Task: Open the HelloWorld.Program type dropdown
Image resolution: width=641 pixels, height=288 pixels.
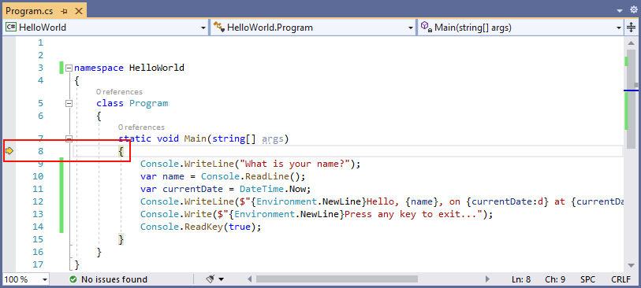Action: 411,28
